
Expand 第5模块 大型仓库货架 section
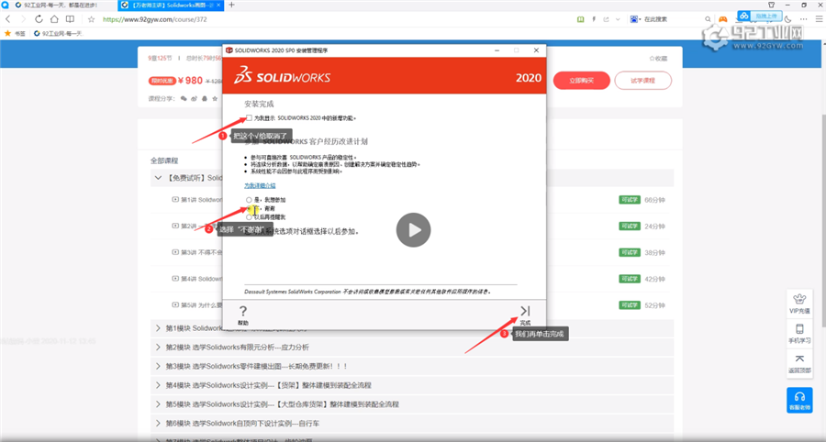coord(158,404)
